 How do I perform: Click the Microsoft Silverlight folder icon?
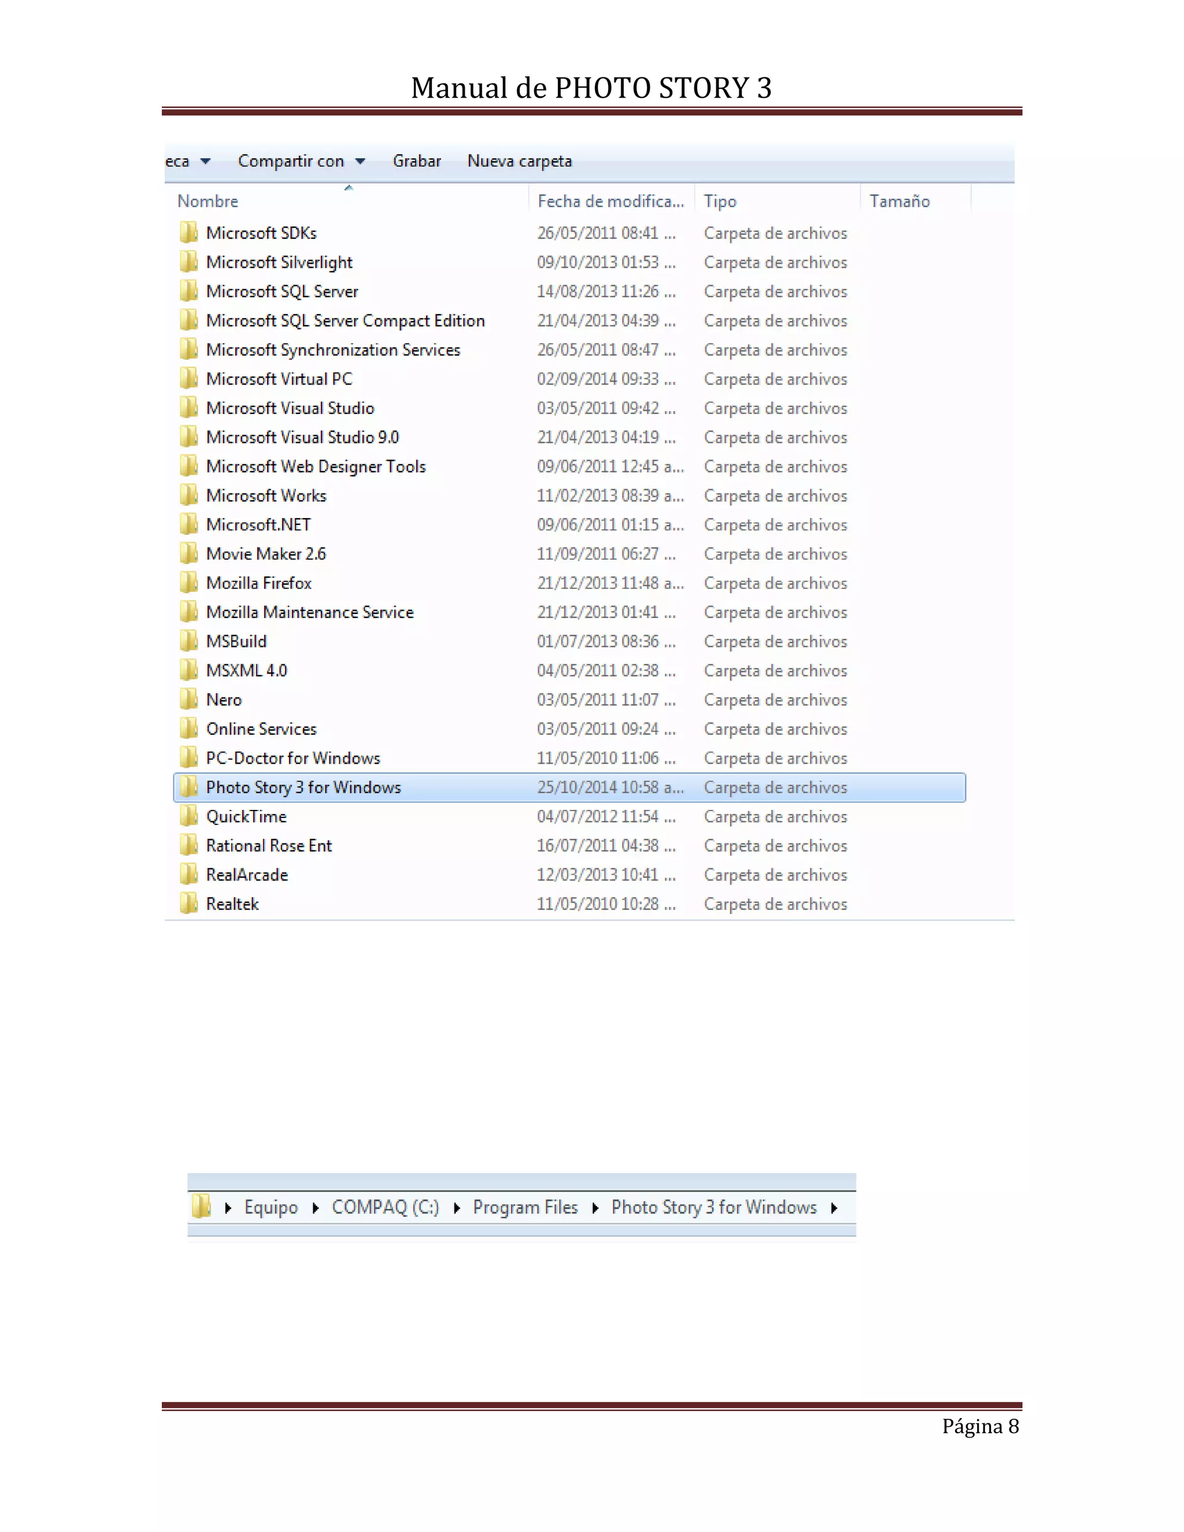point(188,262)
